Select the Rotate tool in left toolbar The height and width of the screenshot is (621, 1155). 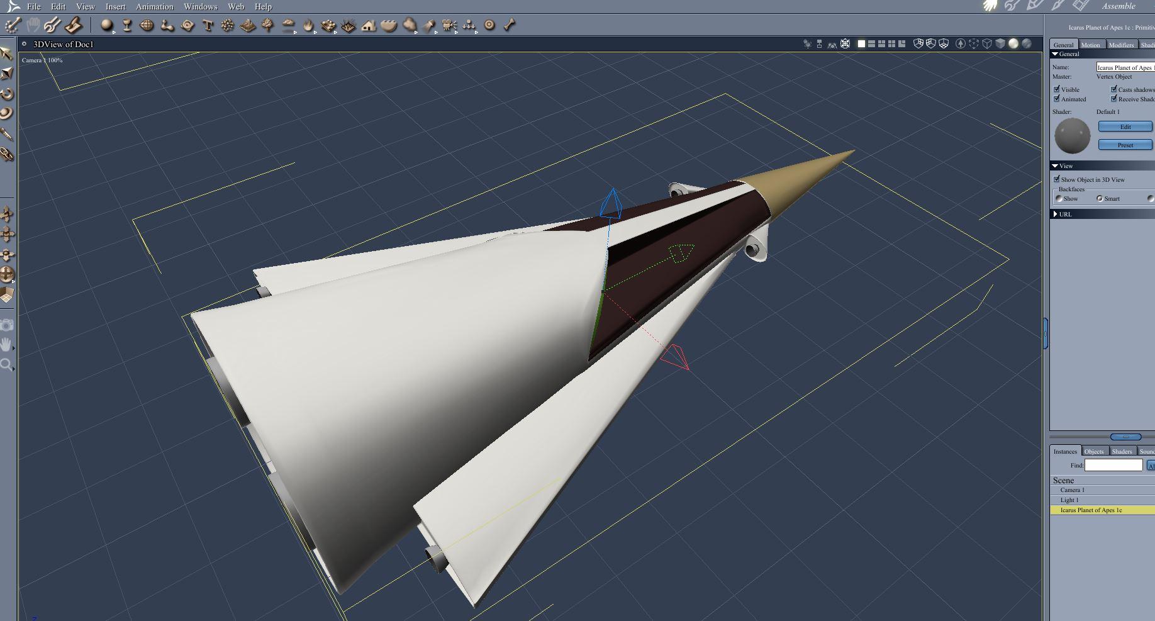click(6, 94)
